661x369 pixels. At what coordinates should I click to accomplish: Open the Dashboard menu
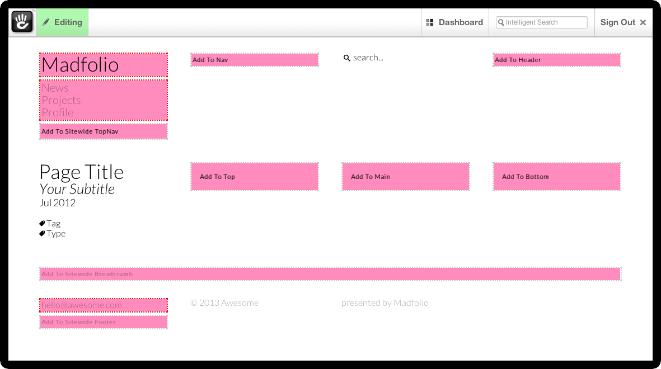[454, 22]
